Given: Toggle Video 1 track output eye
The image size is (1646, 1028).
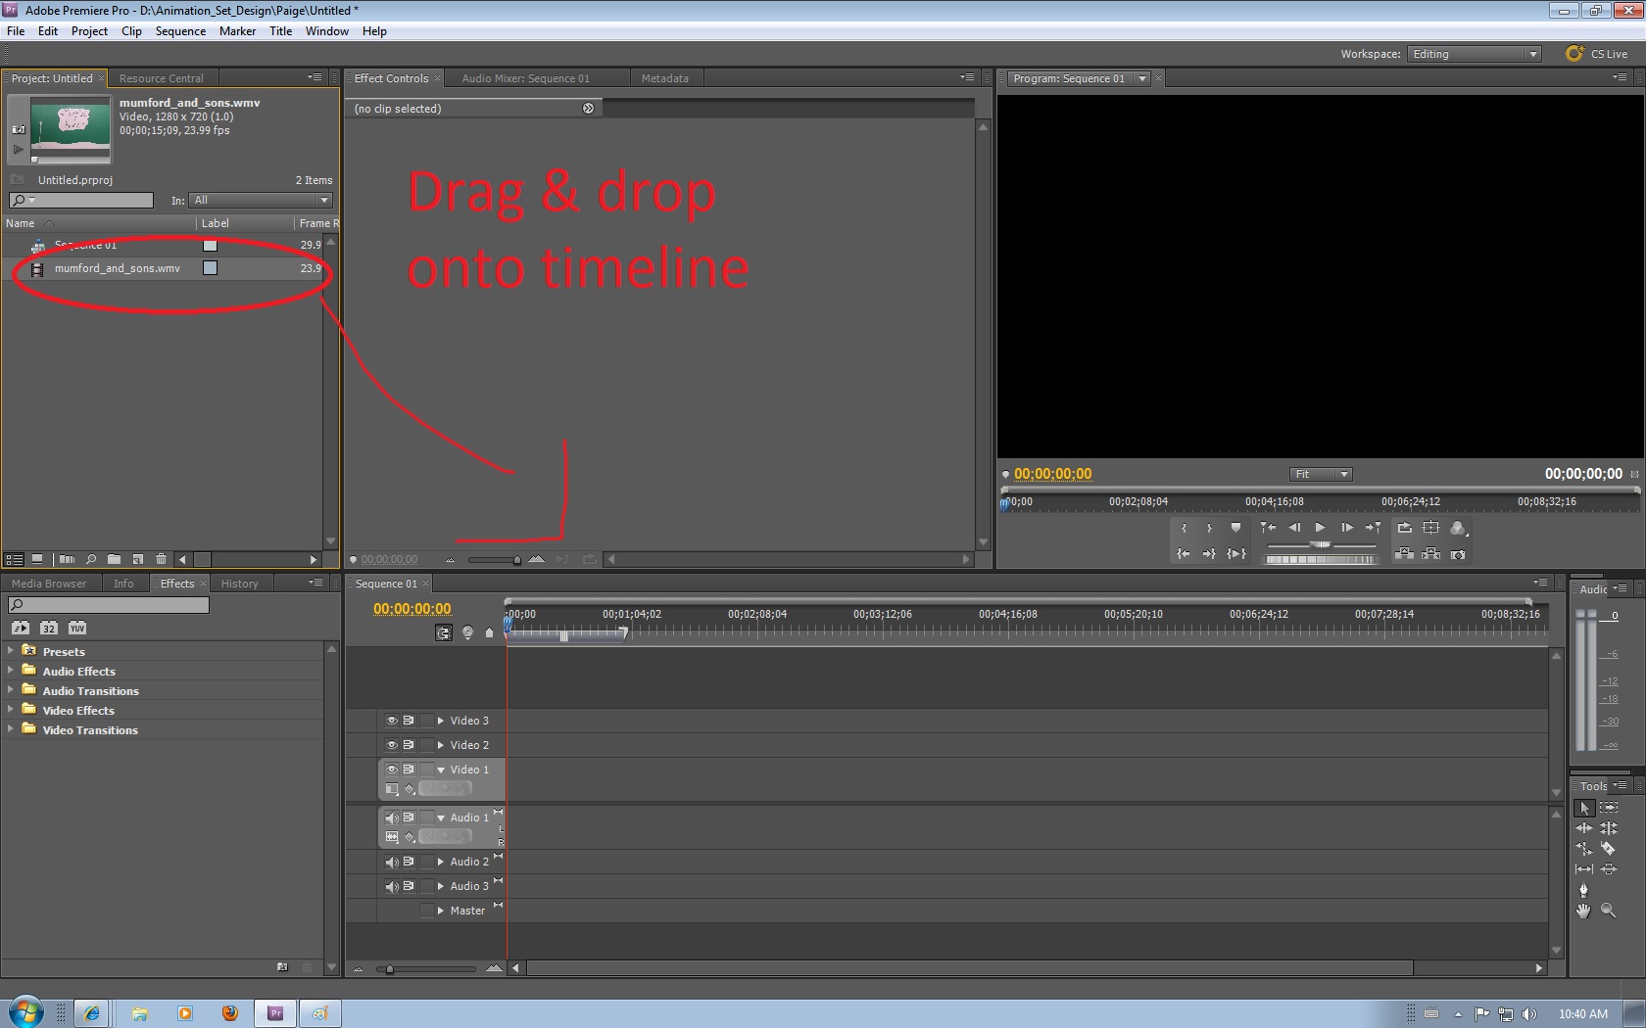Looking at the screenshot, I should pyautogui.click(x=391, y=770).
